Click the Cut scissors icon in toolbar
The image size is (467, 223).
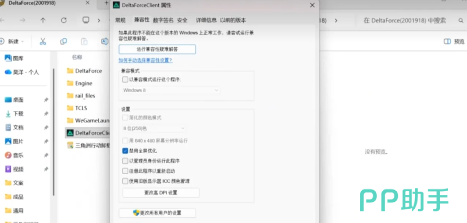click(x=43, y=41)
